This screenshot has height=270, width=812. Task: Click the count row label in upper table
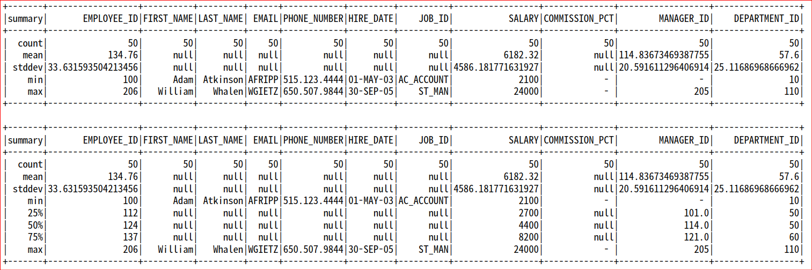30,43
